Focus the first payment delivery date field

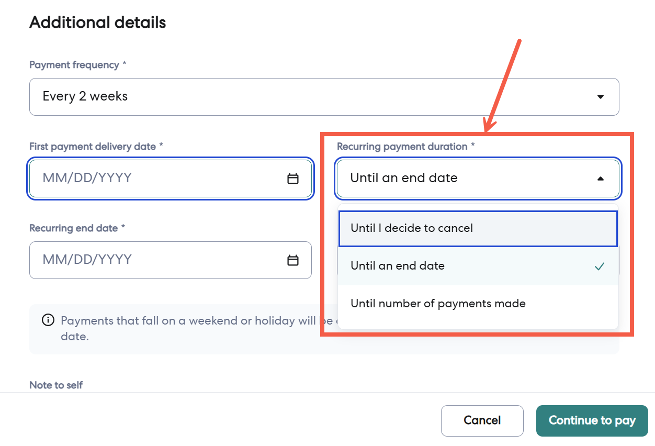coord(157,179)
